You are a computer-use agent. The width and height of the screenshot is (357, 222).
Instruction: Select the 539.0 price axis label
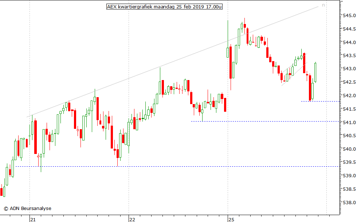click(x=349, y=175)
